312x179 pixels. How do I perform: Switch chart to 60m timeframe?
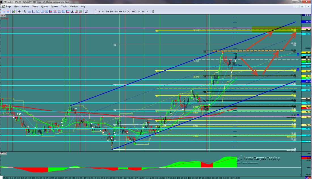[x=125, y=12]
